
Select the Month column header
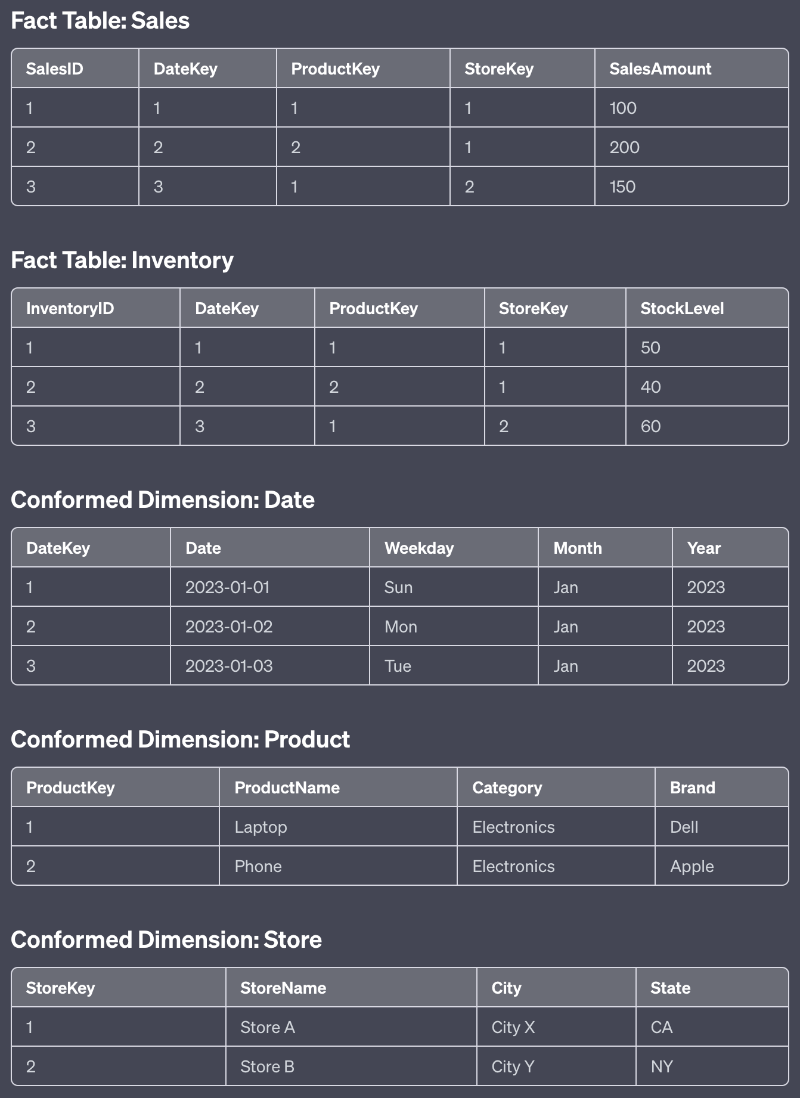[x=578, y=548]
